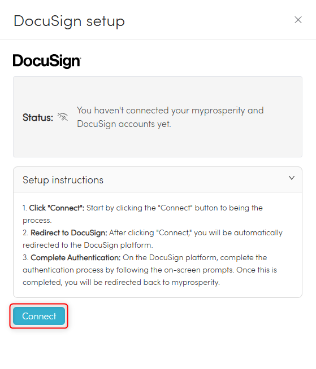Click the "Start by clicking the" instruction text

coord(121,208)
